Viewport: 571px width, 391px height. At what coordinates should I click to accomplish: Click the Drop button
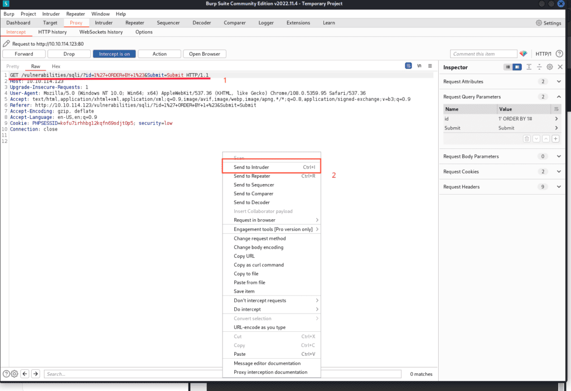point(69,54)
